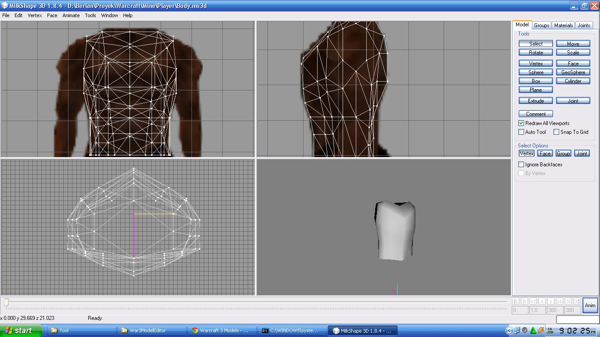Image resolution: width=600 pixels, height=337 pixels.
Task: Open the Window menu
Action: pos(109,15)
